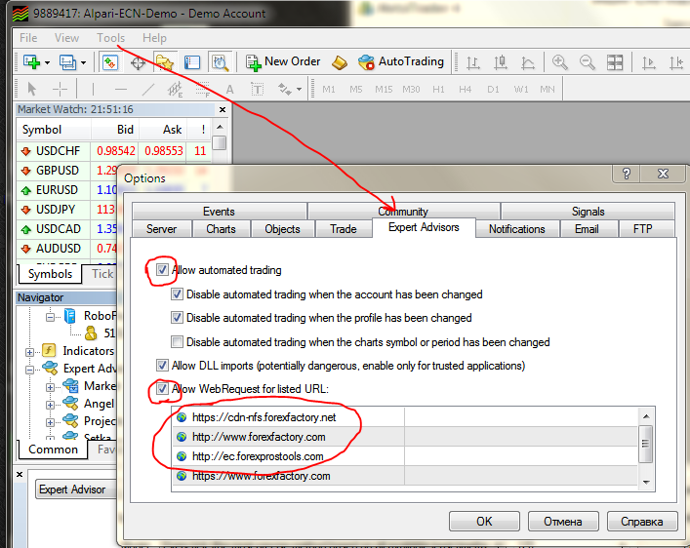This screenshot has height=548, width=690.
Task: Open the Arrows tool dropdown
Action: (x=299, y=90)
